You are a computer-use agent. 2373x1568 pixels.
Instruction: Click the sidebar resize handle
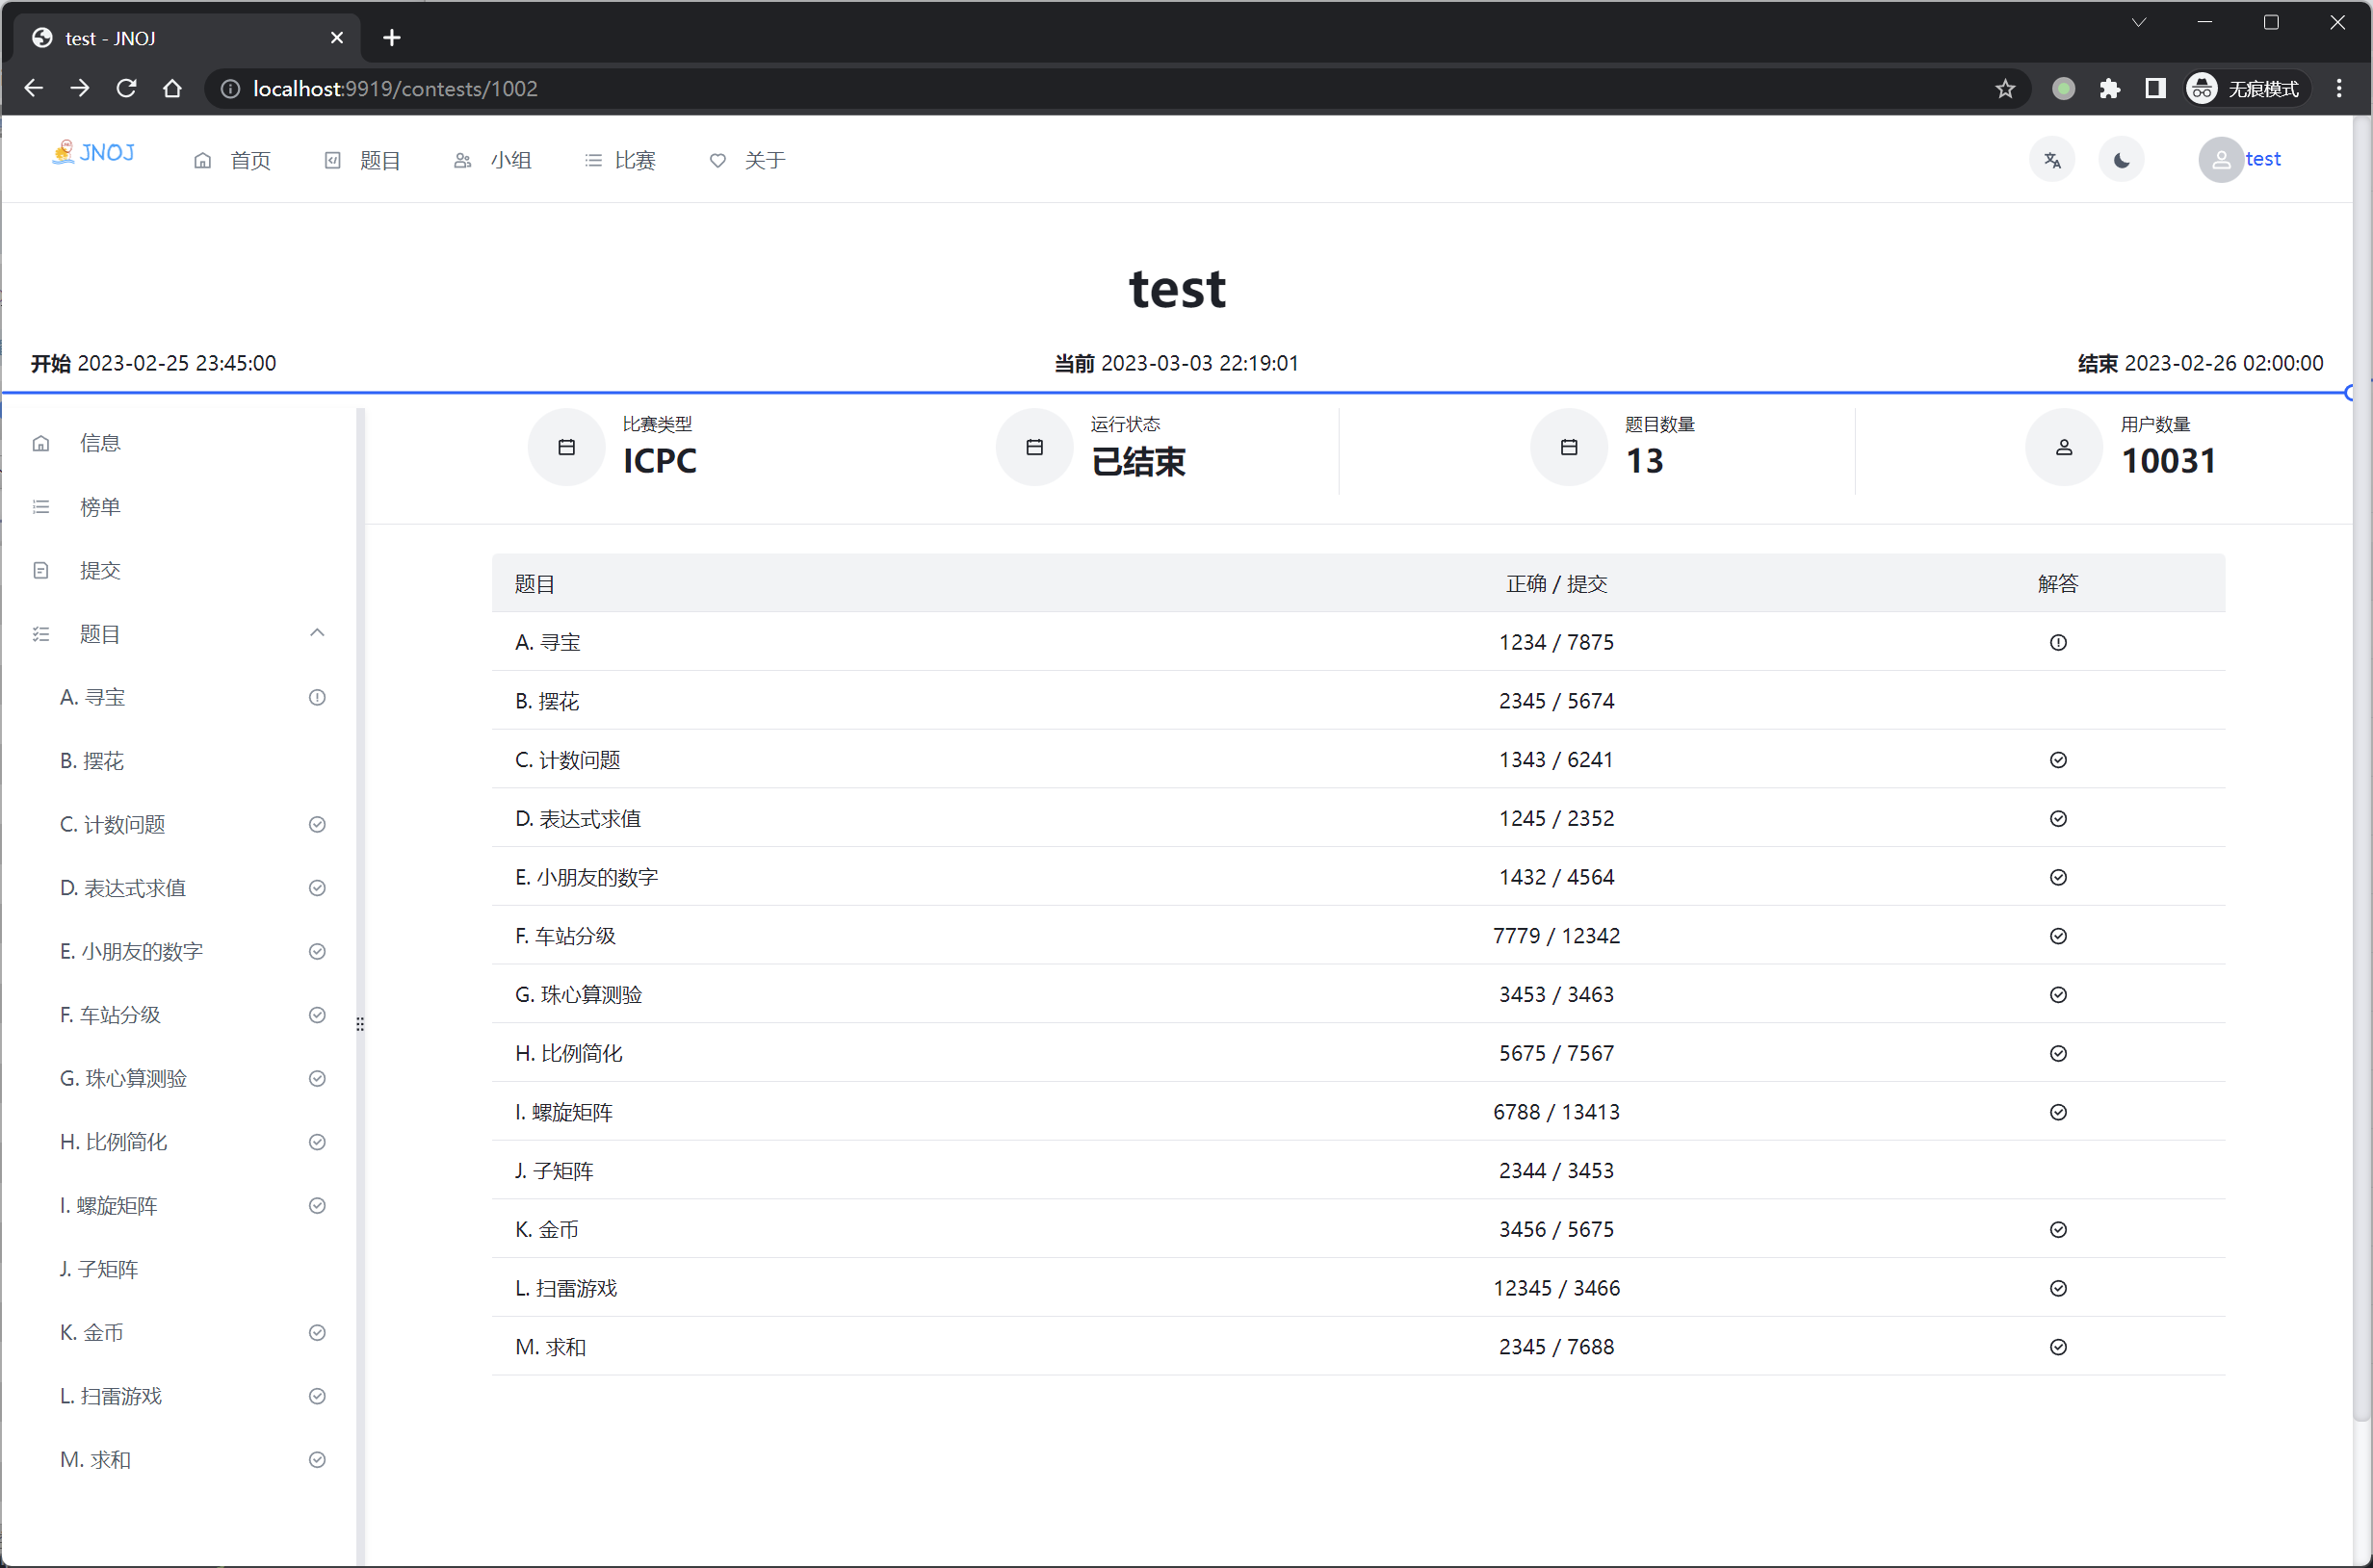click(x=360, y=1024)
